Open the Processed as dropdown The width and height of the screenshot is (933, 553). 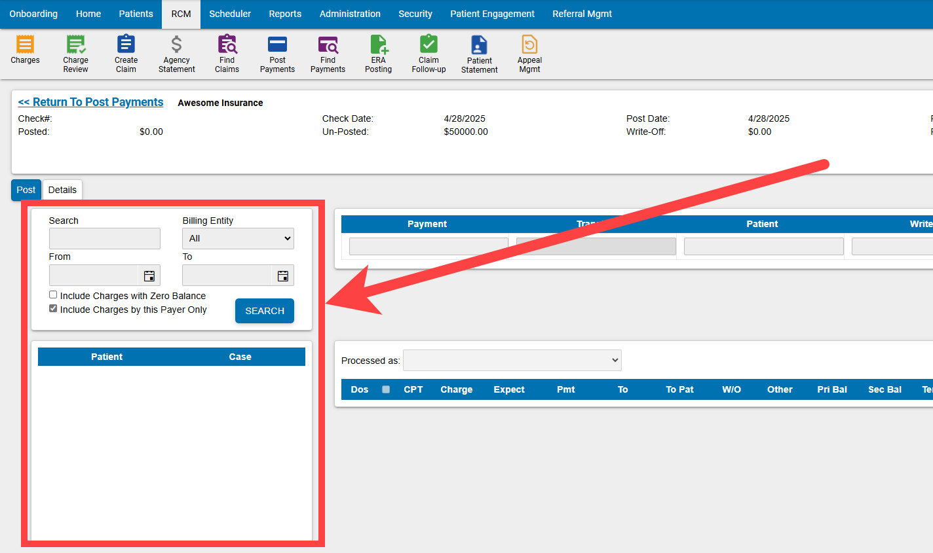coord(512,360)
